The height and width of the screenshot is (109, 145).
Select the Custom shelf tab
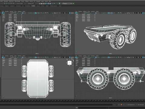click(x=33, y=6)
